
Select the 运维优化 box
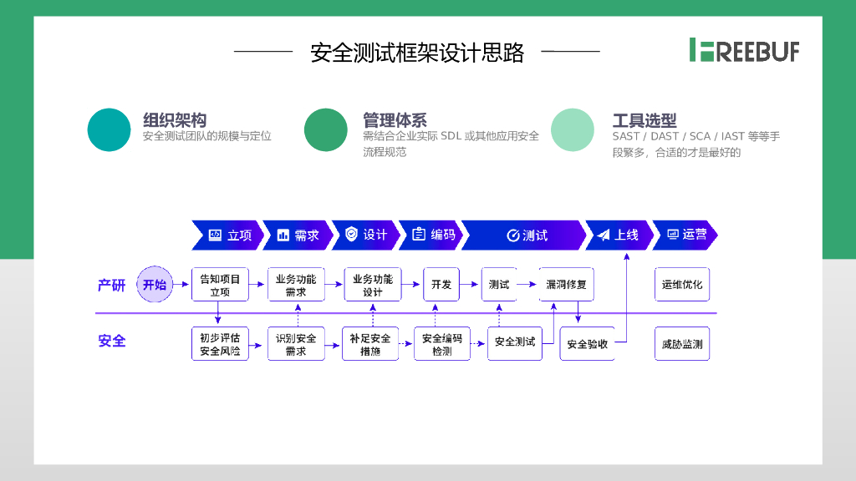point(682,285)
